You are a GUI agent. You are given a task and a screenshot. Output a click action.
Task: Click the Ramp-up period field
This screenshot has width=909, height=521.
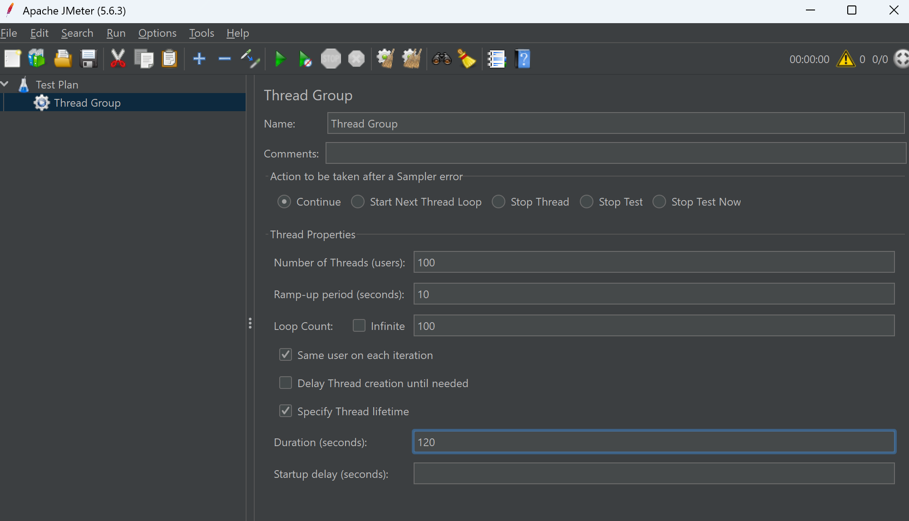pos(654,294)
